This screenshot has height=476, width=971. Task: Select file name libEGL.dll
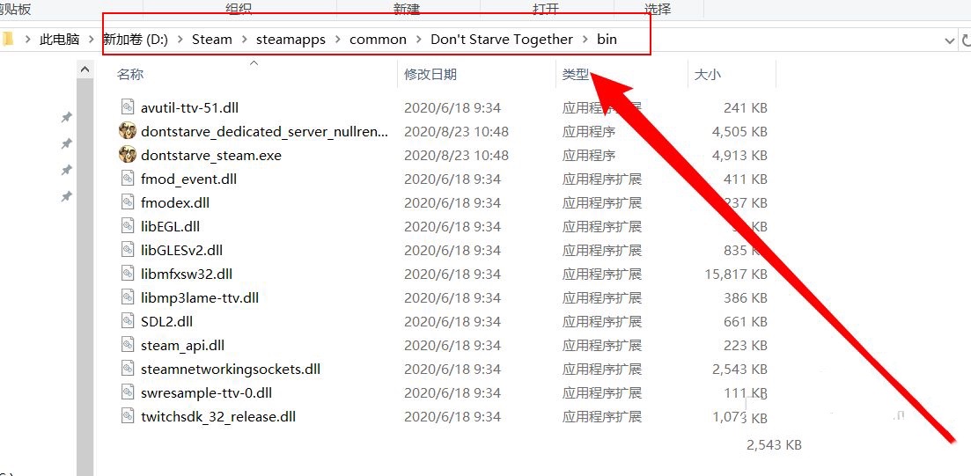(x=170, y=226)
